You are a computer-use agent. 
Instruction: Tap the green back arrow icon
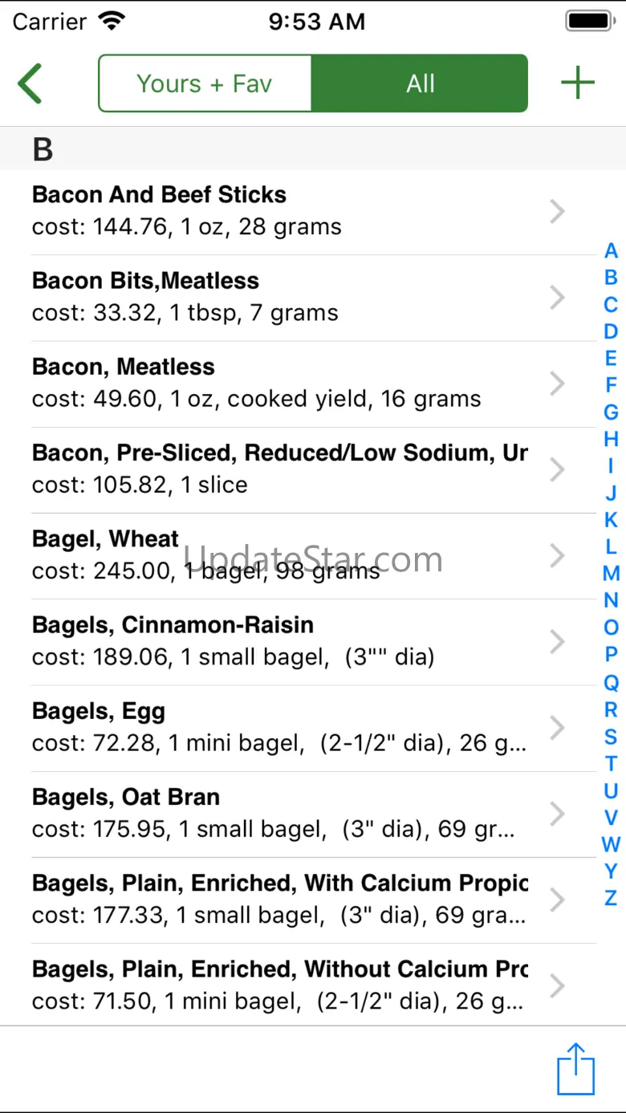(30, 83)
